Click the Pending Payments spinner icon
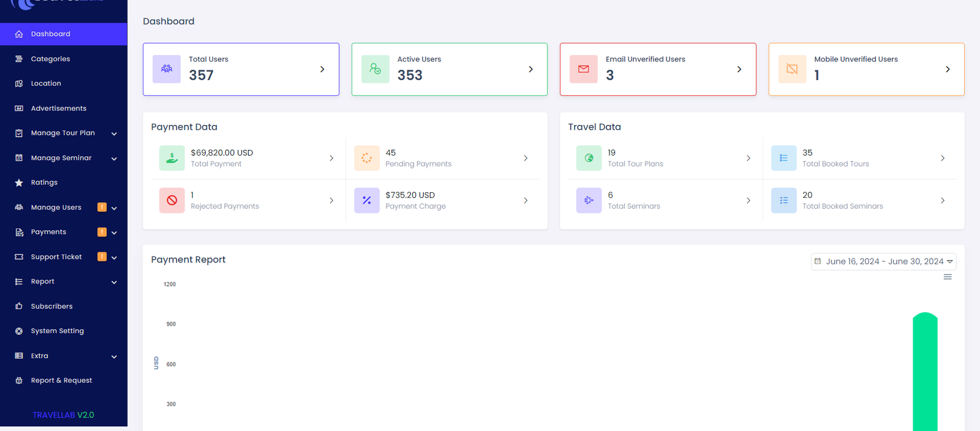This screenshot has width=980, height=431. pos(367,158)
